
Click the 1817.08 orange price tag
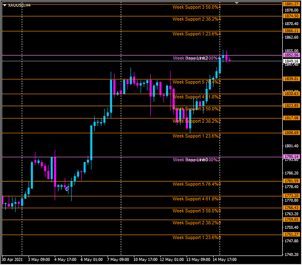pyautogui.click(x=291, y=118)
